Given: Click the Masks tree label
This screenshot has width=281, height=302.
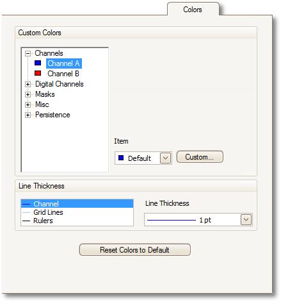Looking at the screenshot, I should [45, 94].
